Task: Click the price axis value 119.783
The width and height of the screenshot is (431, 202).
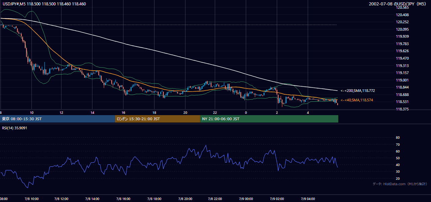Action: tap(403, 44)
